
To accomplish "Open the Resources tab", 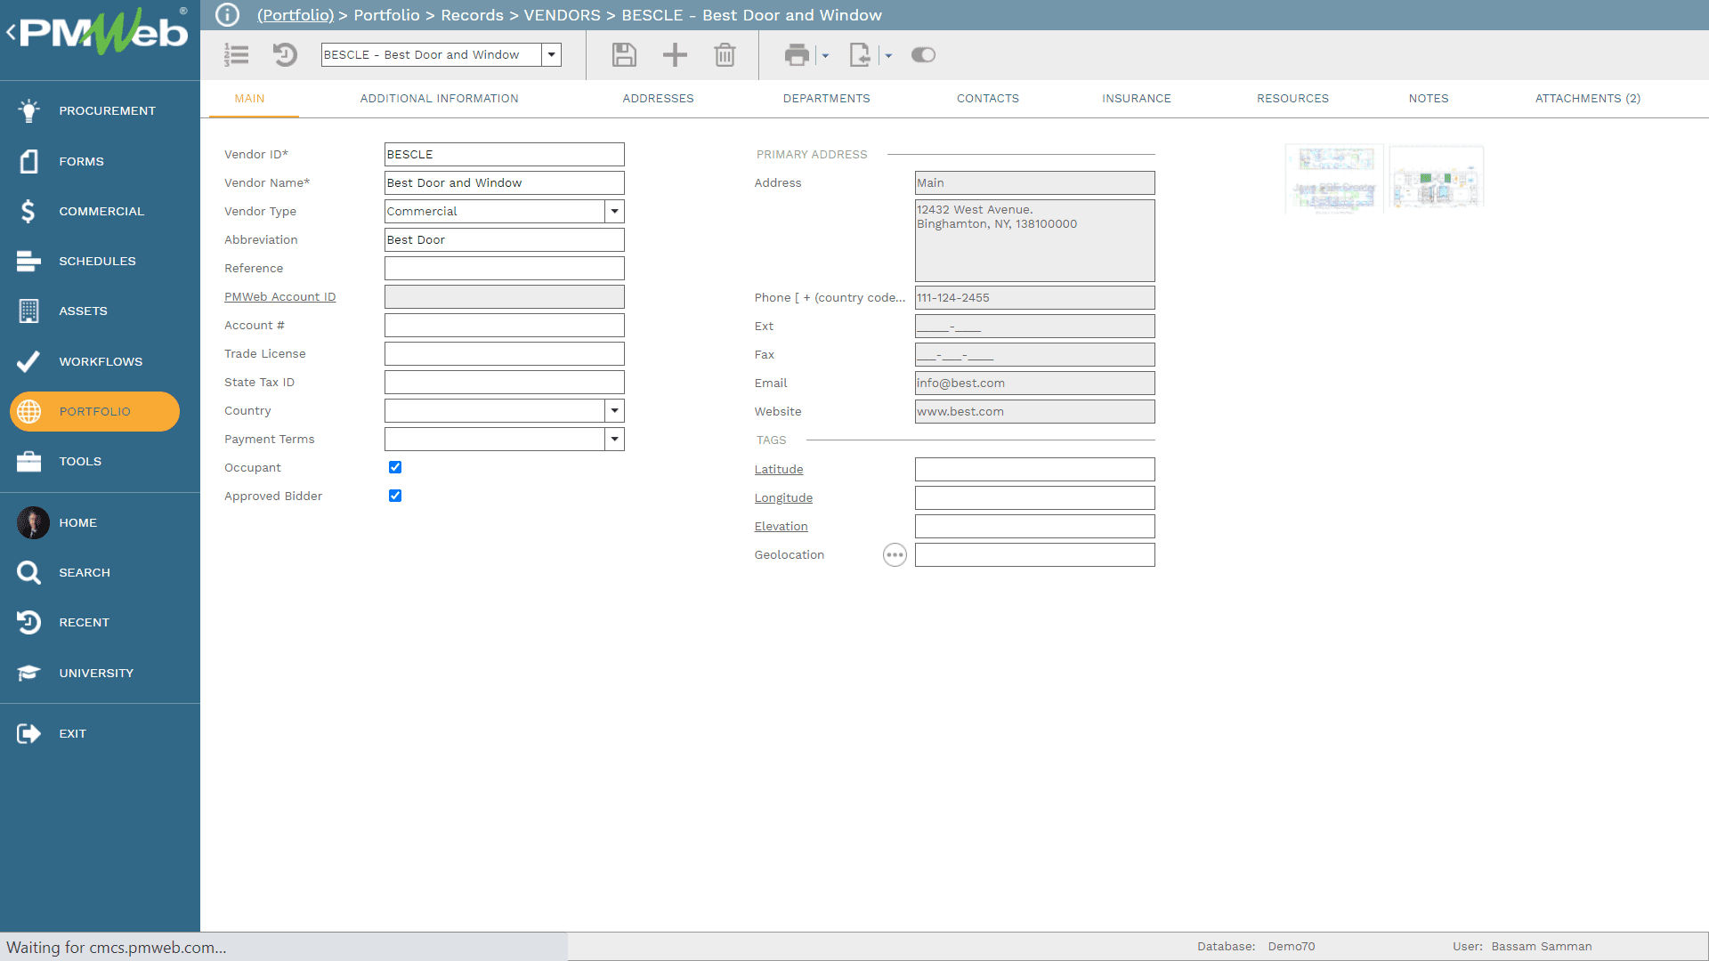I will (1292, 99).
